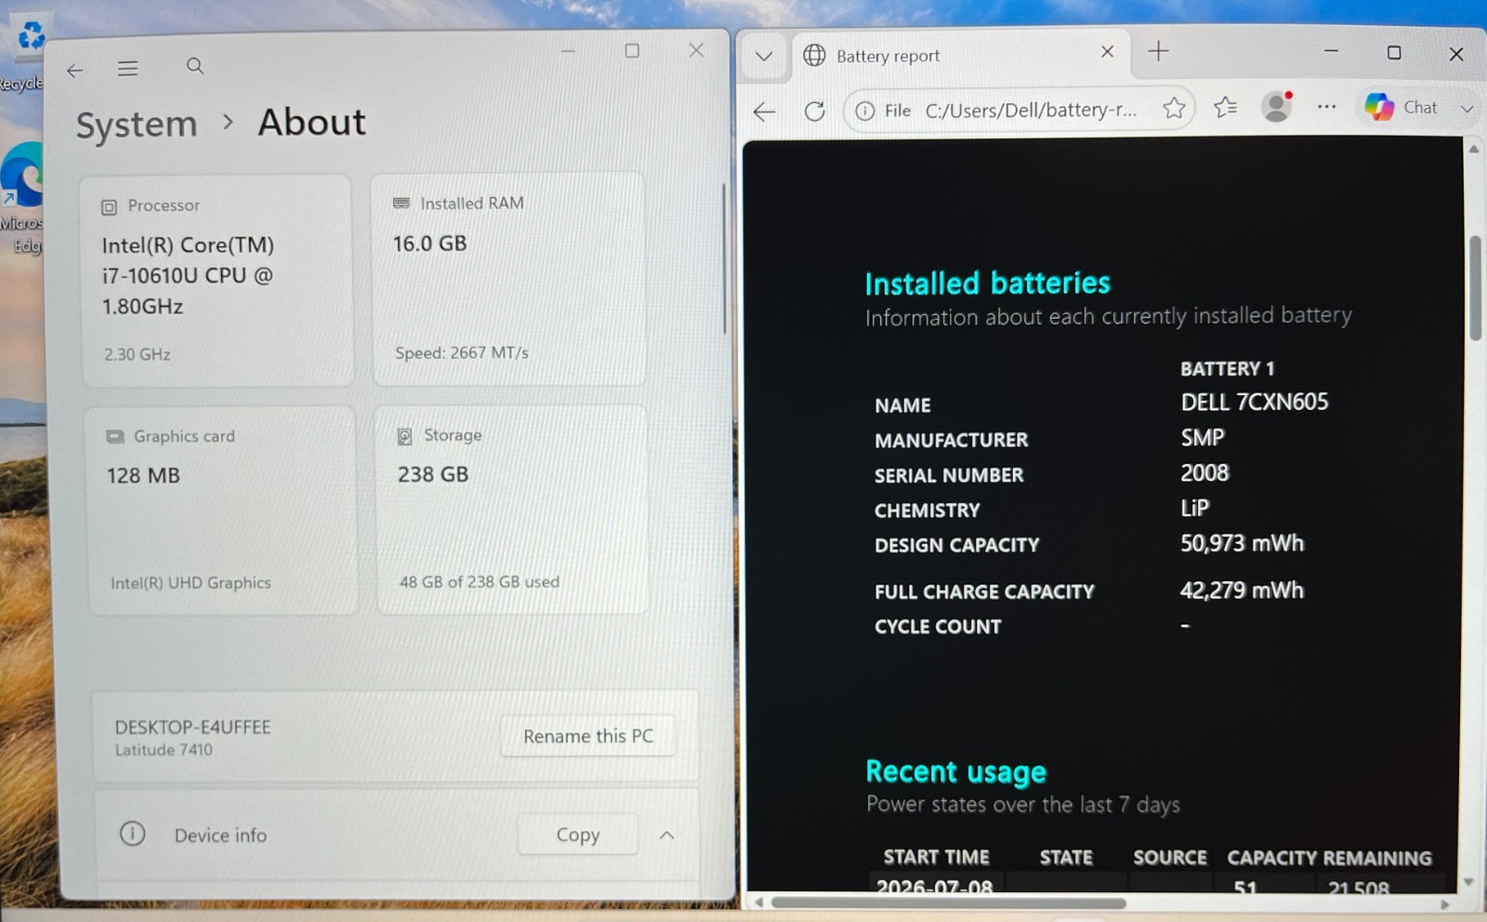Open a new browser tab

click(x=1158, y=52)
